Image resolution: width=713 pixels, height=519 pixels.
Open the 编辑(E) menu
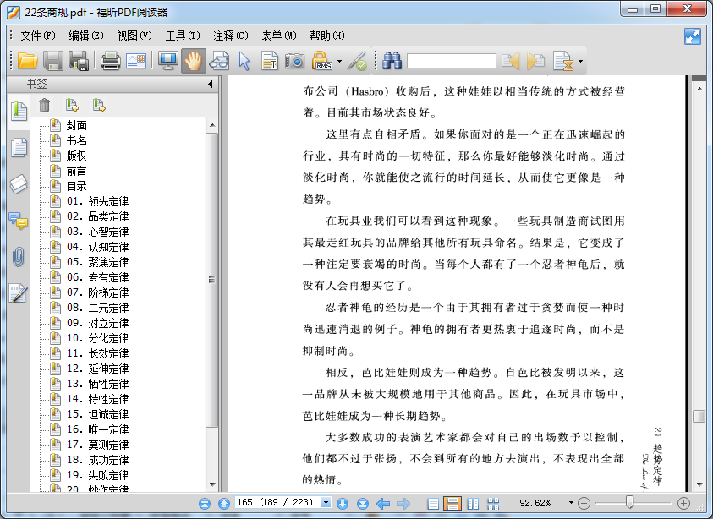86,36
